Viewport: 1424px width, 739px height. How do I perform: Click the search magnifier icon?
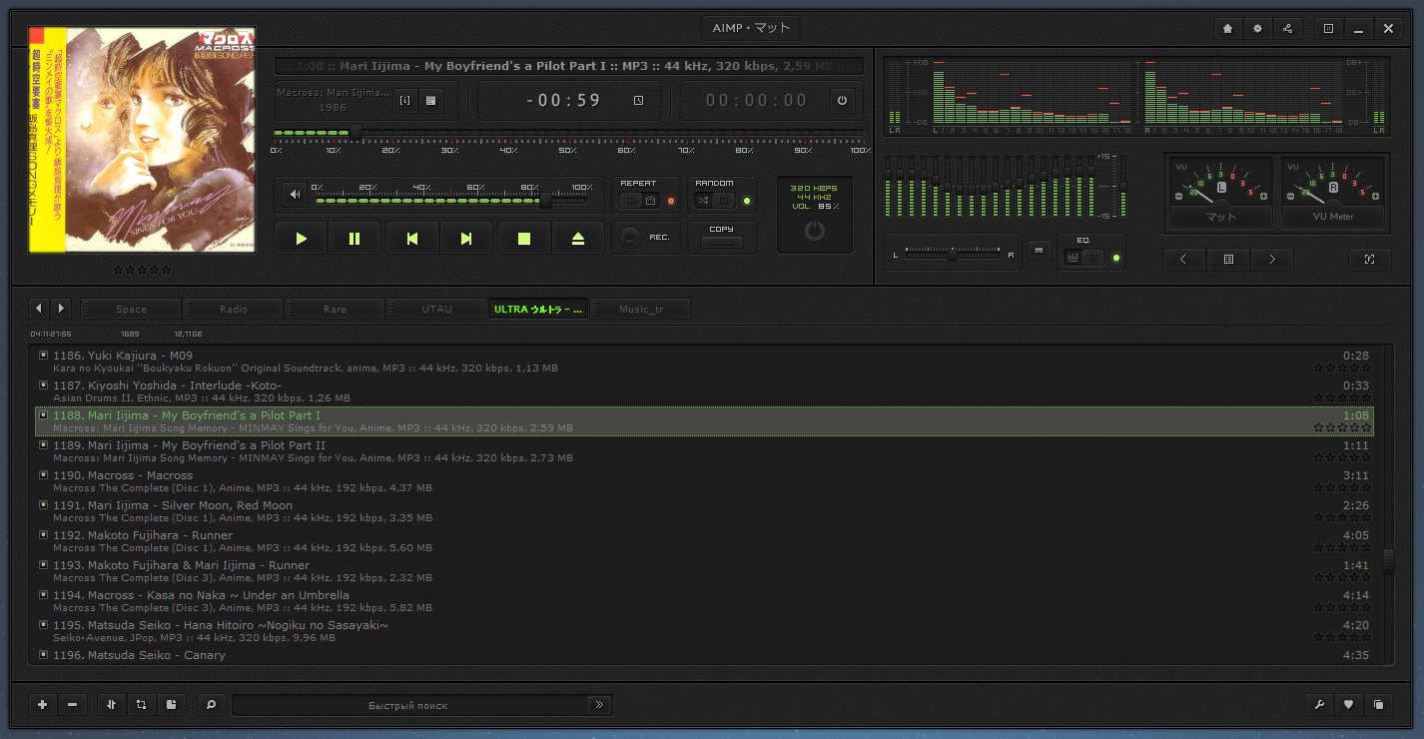point(211,704)
